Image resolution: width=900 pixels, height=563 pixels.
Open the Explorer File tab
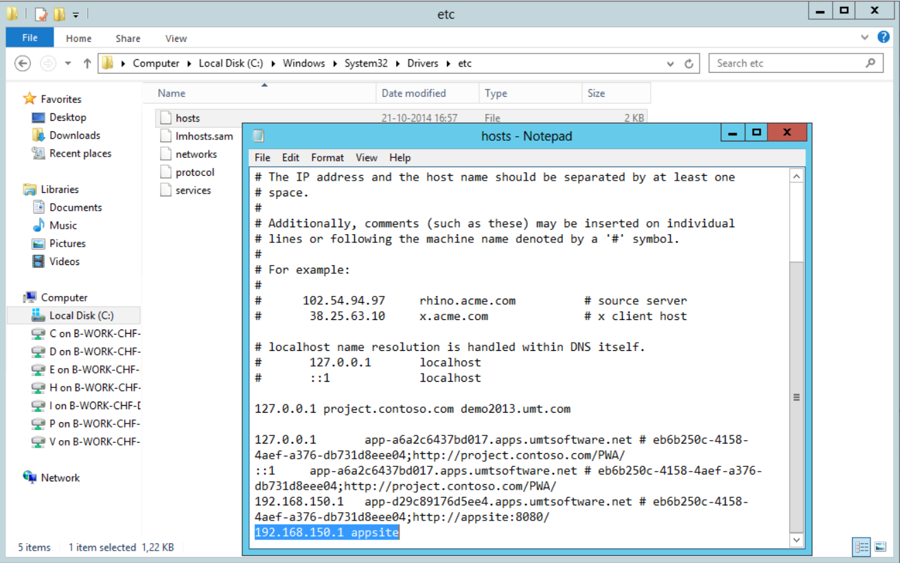click(30, 38)
